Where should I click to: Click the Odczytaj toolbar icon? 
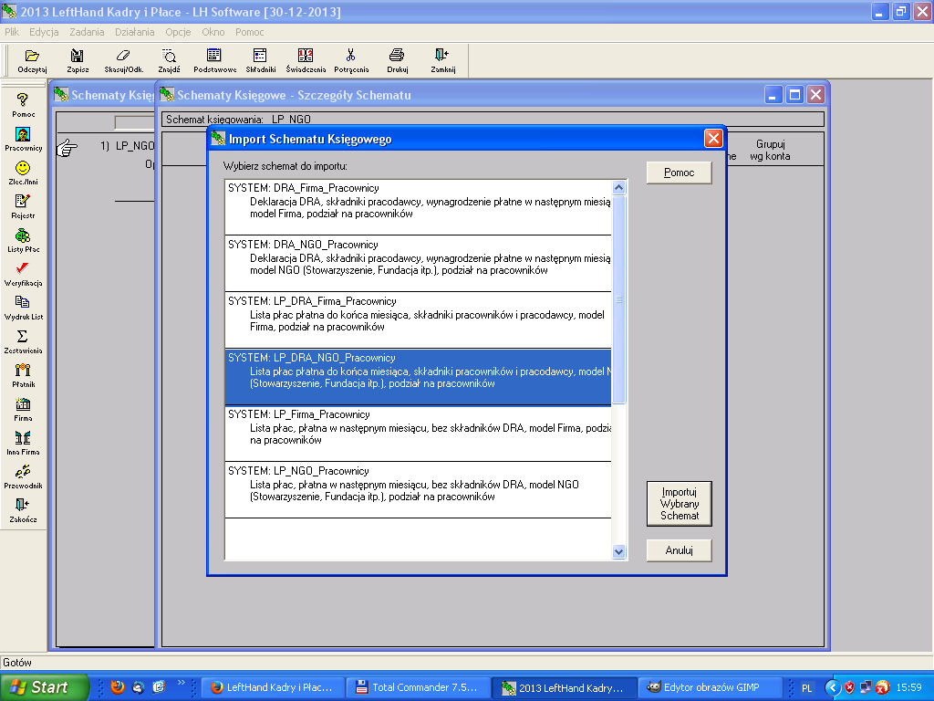[x=32, y=61]
